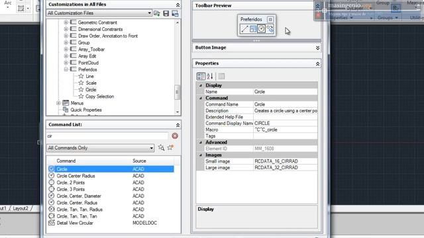Collapse the Advanced property category
The height and width of the screenshot is (238, 424).
[201, 142]
